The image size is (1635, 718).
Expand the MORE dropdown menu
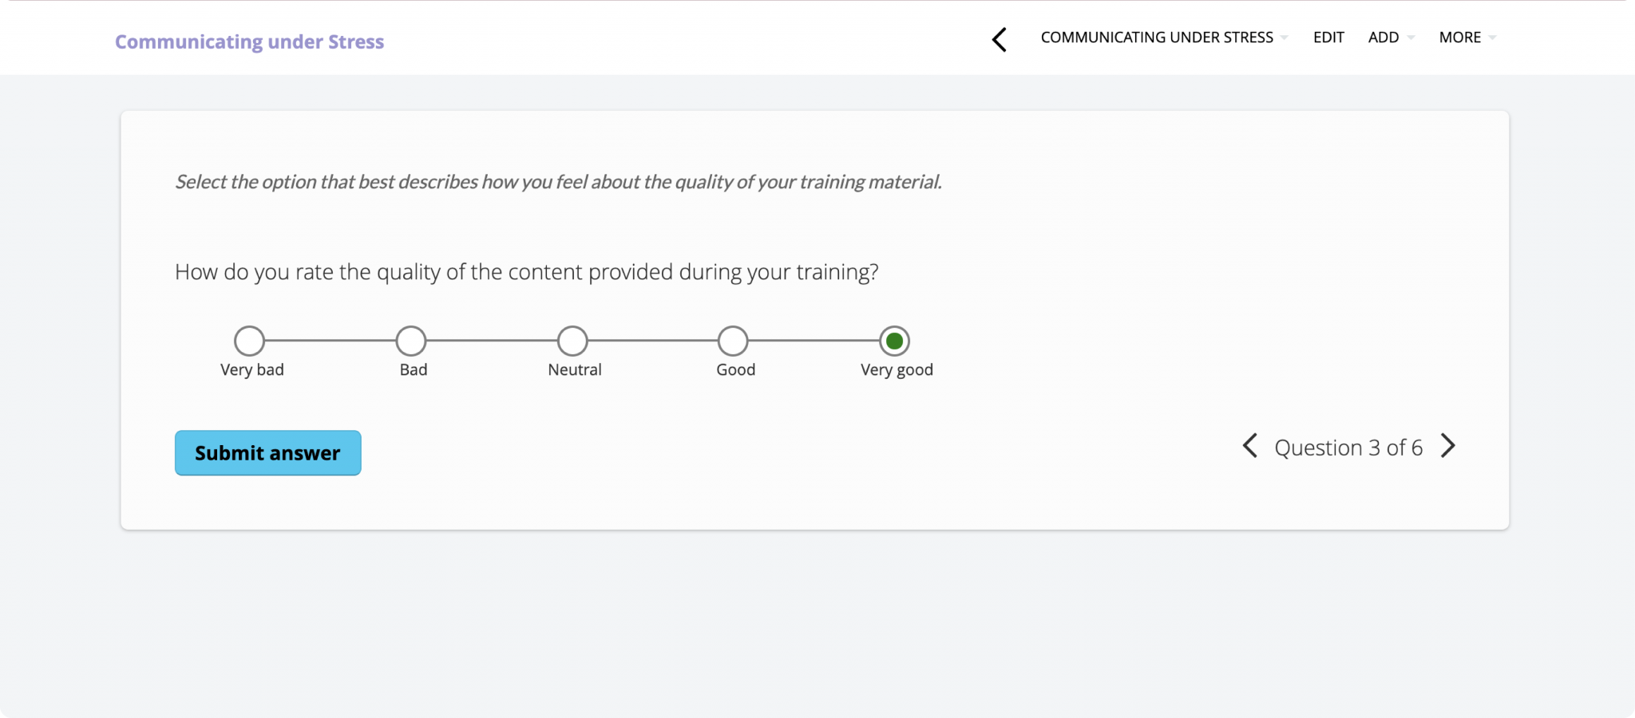click(1467, 37)
